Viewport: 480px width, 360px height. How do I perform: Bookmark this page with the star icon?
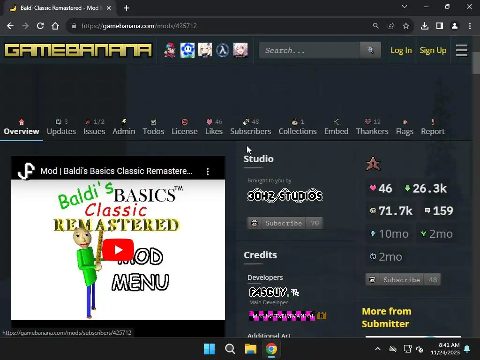pos(406,26)
